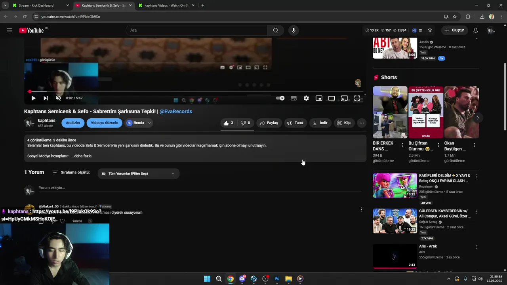This screenshot has width=507, height=285.
Task: Promote video with Tanıt button
Action: 295,123
